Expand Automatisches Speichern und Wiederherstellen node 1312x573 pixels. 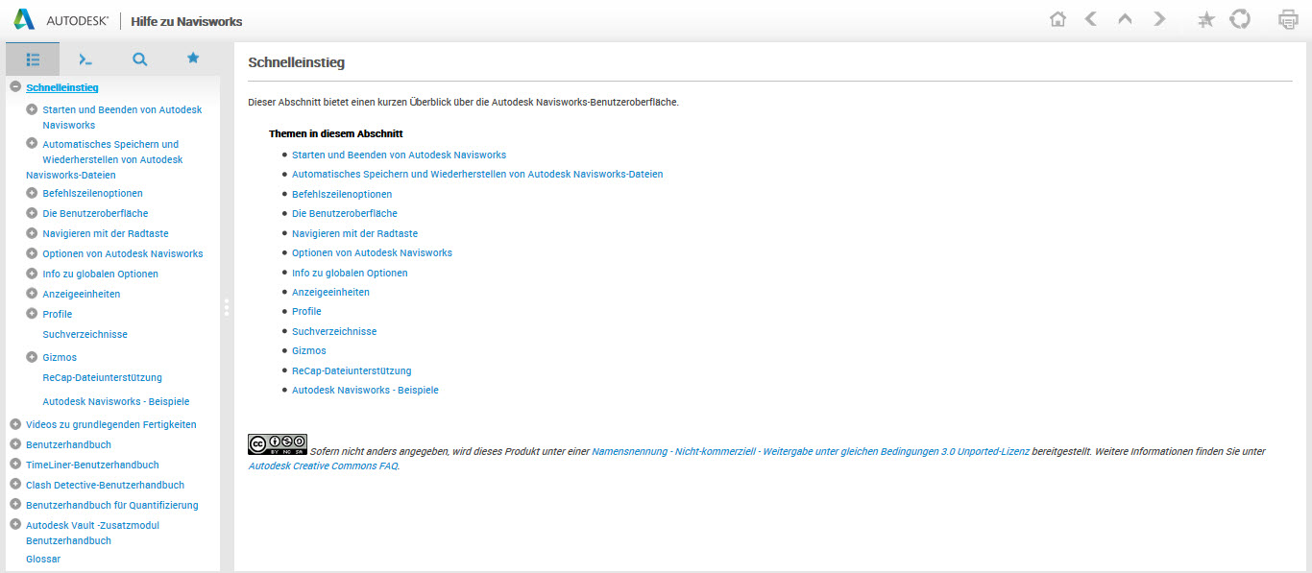pyautogui.click(x=32, y=144)
